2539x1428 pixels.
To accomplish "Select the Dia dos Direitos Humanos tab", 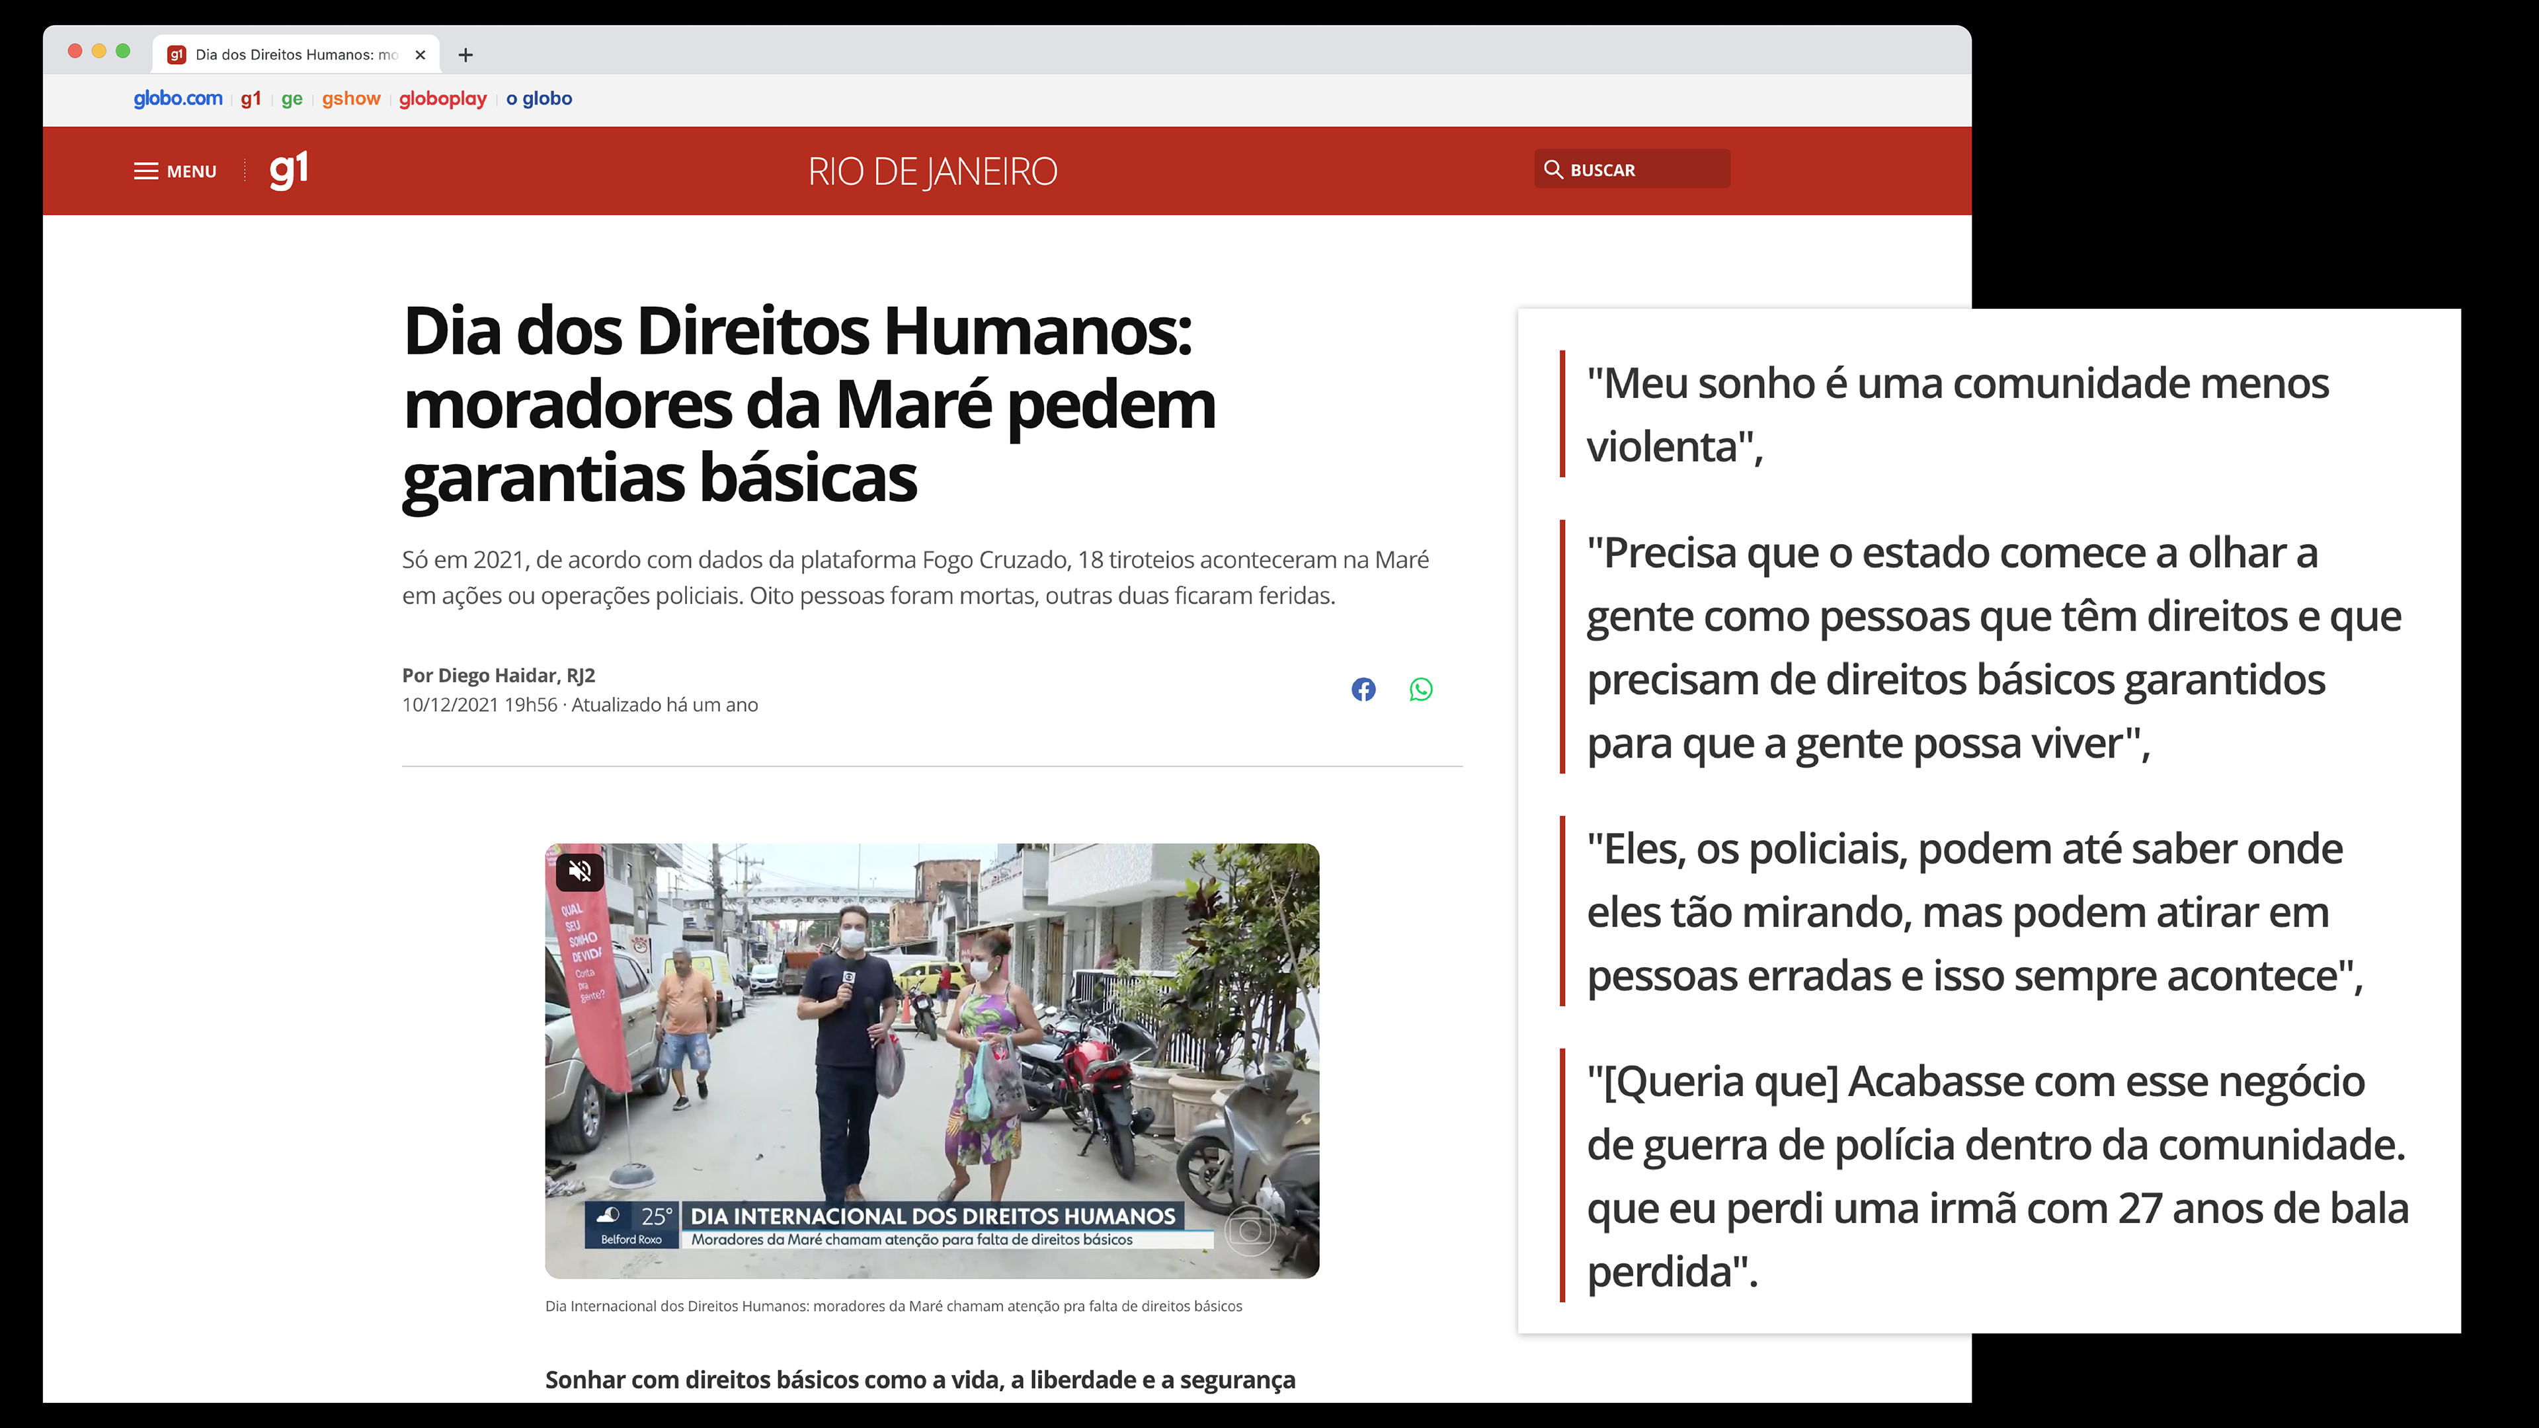I will pyautogui.click(x=296, y=55).
